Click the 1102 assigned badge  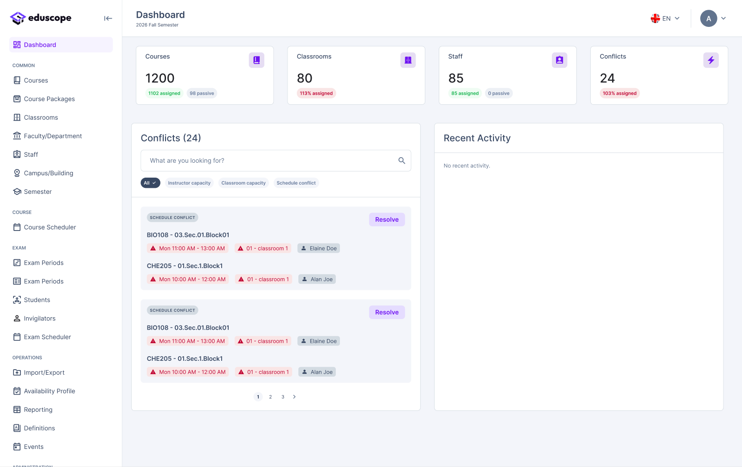164,93
